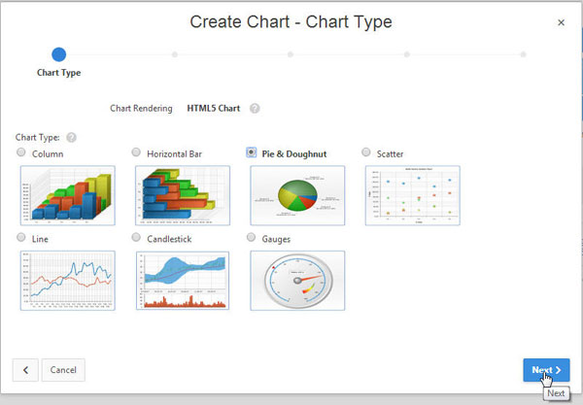Click the back arrow button

[x=25, y=370]
